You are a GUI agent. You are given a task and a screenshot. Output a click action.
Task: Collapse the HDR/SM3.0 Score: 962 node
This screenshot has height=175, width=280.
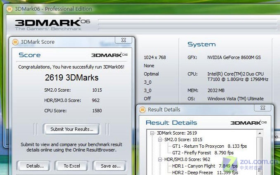(160, 159)
